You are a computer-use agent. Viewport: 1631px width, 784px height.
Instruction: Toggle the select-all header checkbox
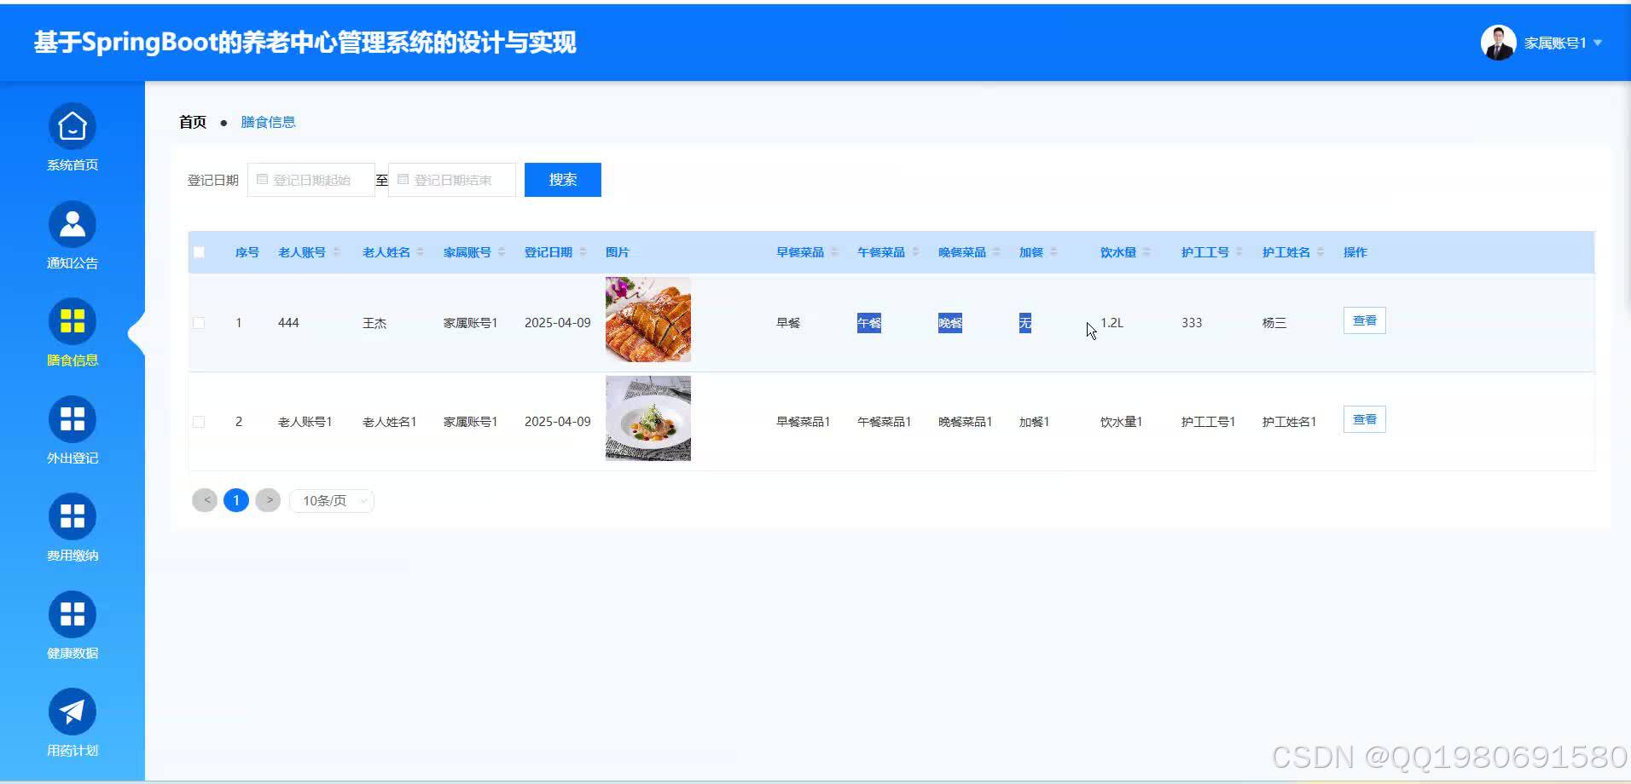[x=199, y=251]
